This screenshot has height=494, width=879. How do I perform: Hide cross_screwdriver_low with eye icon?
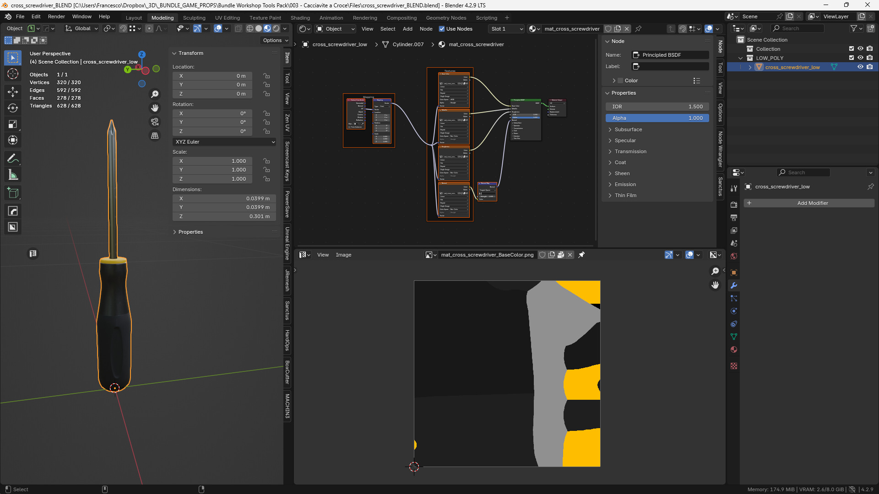(x=860, y=67)
